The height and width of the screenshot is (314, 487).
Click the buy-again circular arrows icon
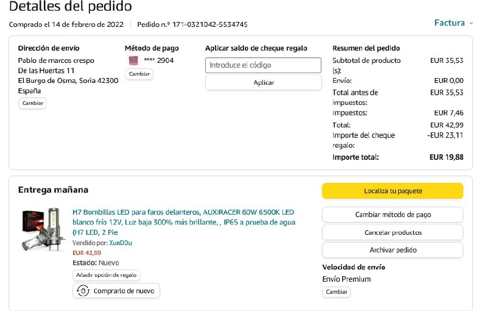coord(85,291)
